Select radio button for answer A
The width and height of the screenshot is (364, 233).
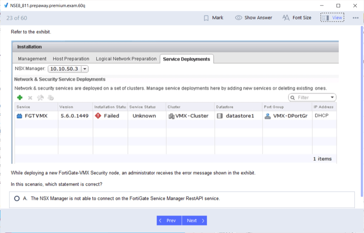(x=17, y=199)
